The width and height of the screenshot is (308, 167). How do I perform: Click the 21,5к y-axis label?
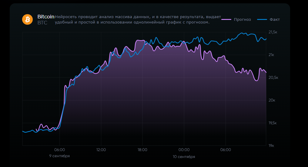coord(273,32)
